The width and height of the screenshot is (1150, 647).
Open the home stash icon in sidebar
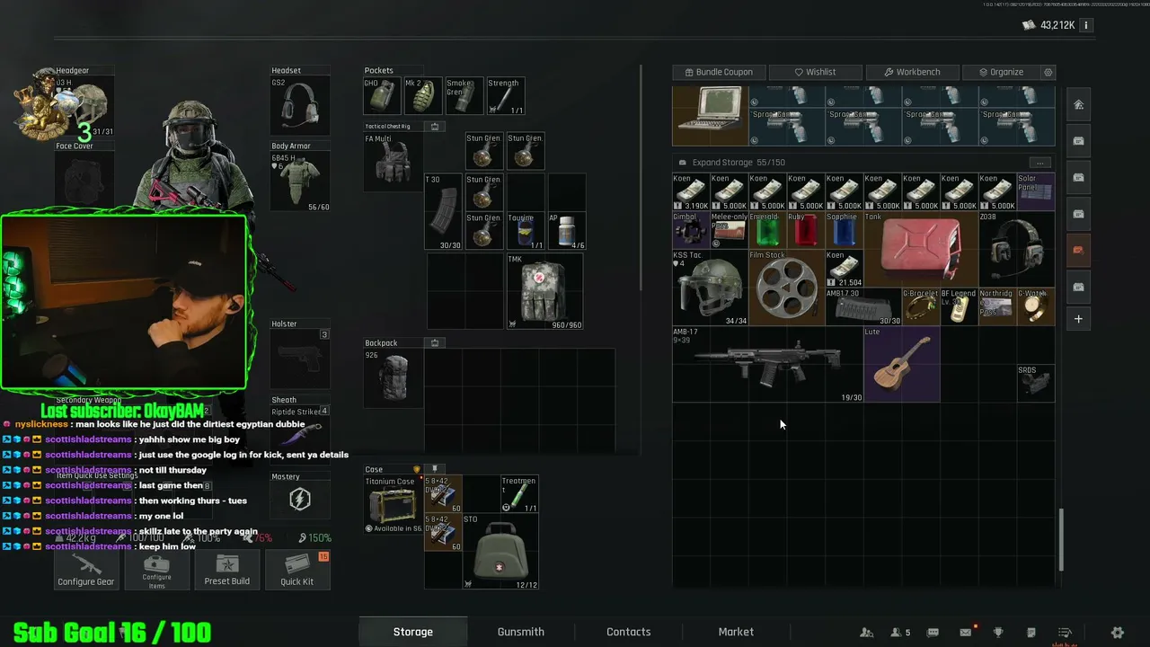(x=1078, y=105)
